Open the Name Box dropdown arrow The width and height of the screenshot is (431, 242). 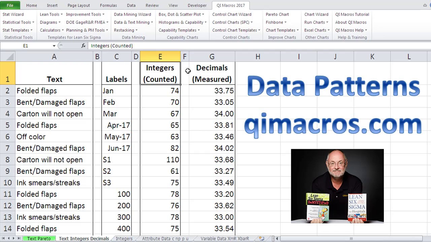pos(54,46)
